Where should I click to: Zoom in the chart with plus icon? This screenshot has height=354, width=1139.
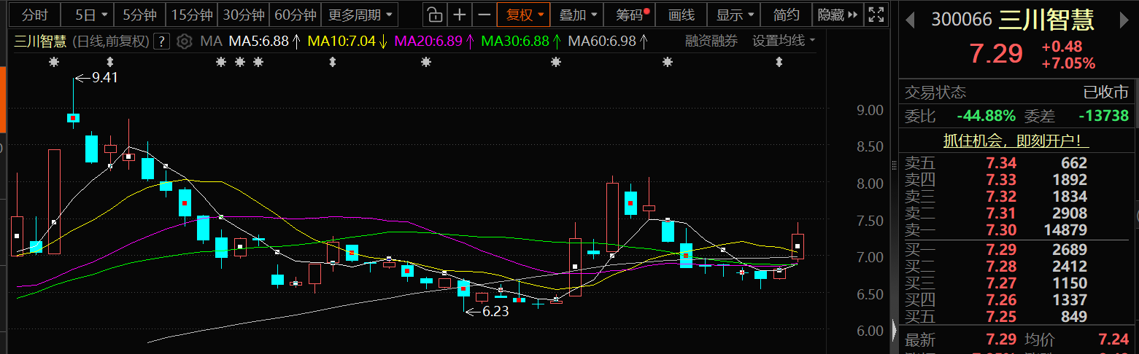[x=459, y=15]
